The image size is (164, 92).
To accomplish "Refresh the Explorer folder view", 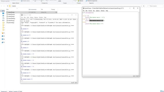I will pyautogui.click(x=144, y=6).
